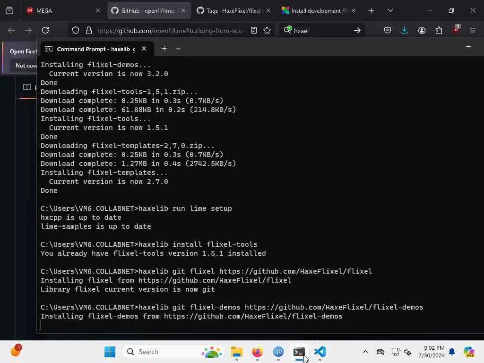Open Copilot preview icon in taskbar
The width and height of the screenshot is (484, 363).
click(469, 352)
